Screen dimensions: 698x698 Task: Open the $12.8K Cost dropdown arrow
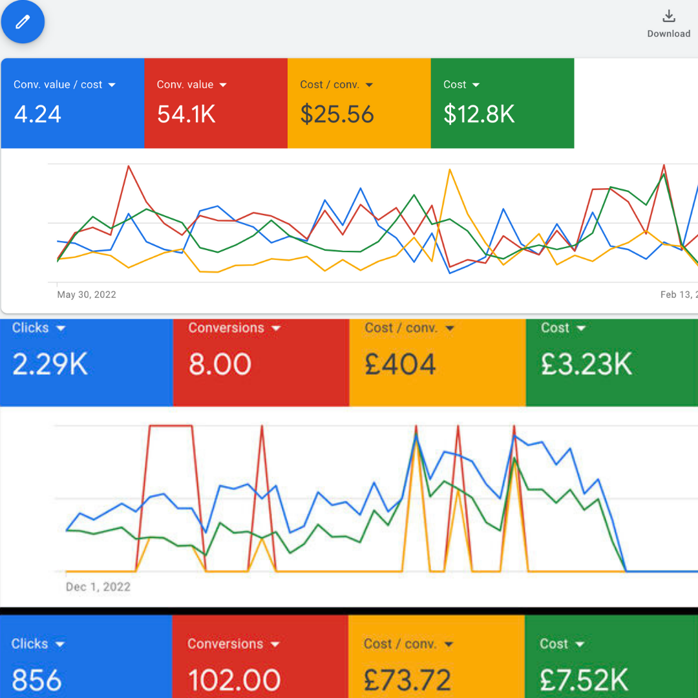point(476,85)
